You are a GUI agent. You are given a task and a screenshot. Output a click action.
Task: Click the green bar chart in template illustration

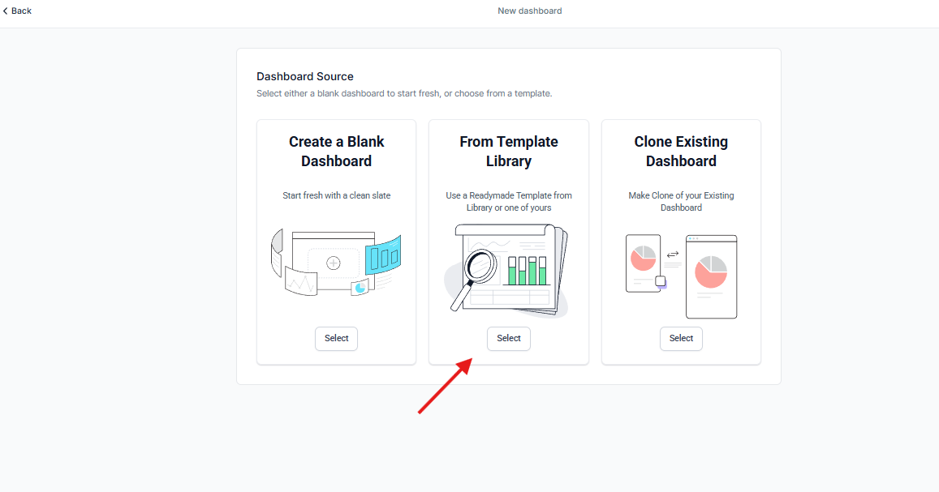click(x=528, y=271)
